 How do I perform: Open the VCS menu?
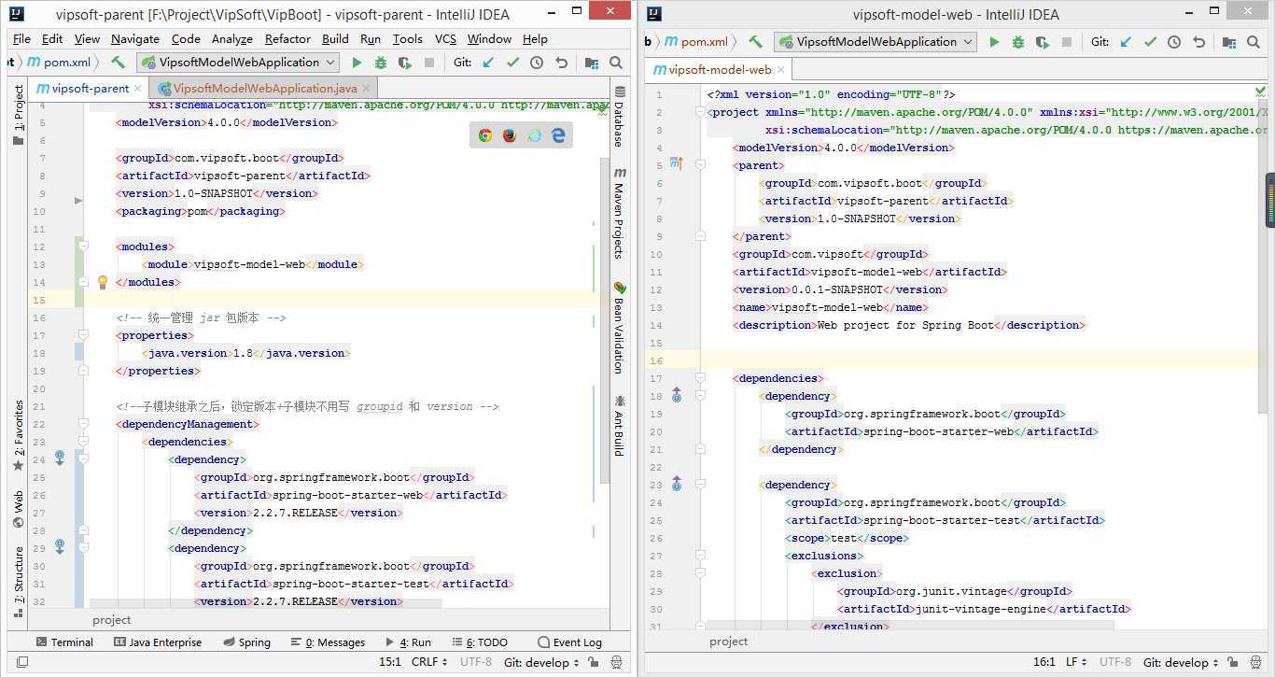click(445, 39)
